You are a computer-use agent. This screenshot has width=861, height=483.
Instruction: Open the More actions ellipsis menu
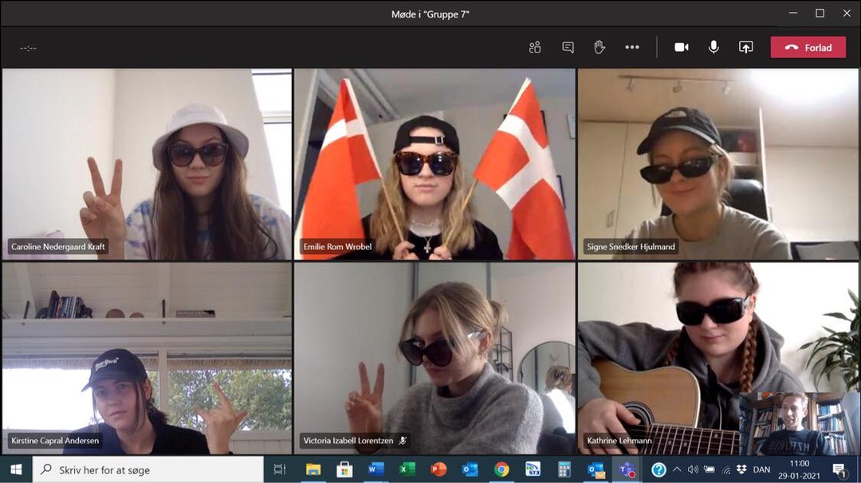click(632, 48)
